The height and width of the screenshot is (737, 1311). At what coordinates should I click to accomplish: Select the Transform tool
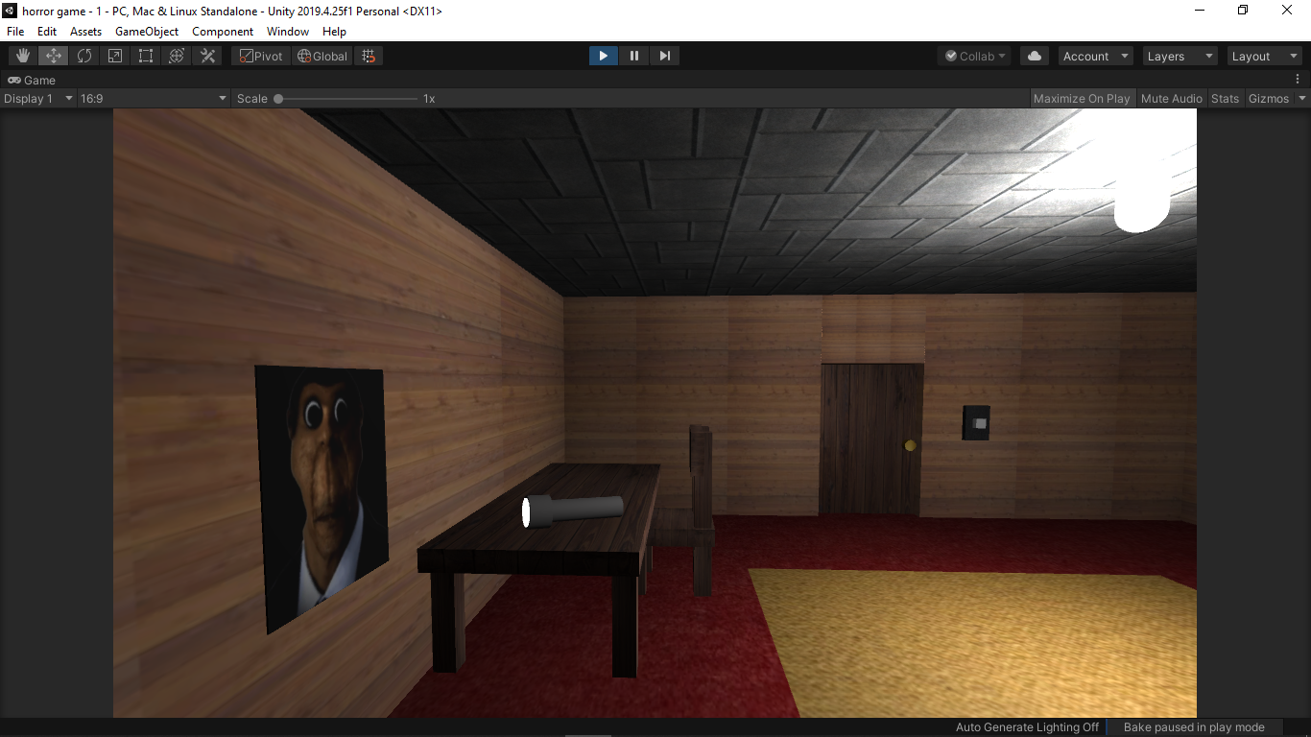(177, 56)
